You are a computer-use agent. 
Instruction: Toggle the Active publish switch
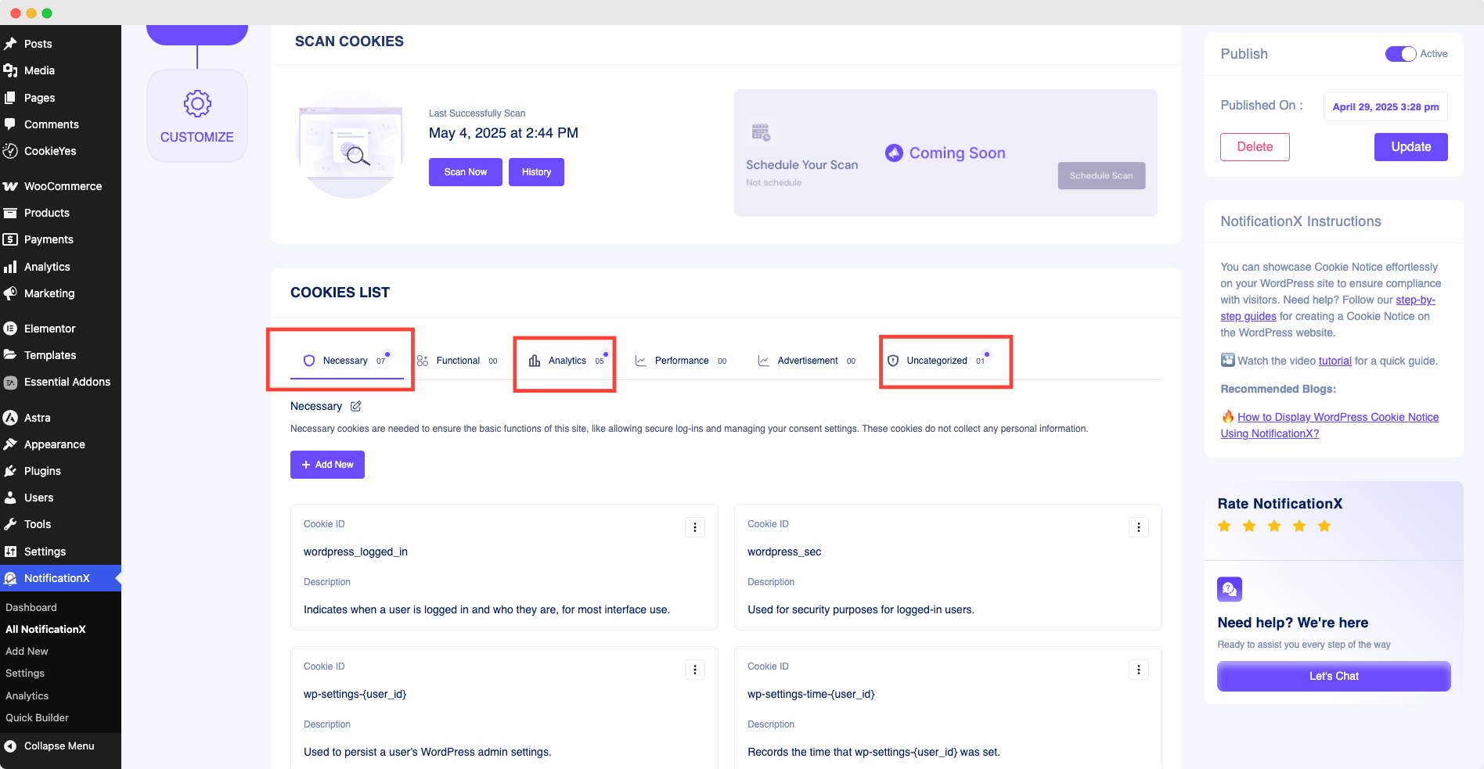coord(1400,54)
